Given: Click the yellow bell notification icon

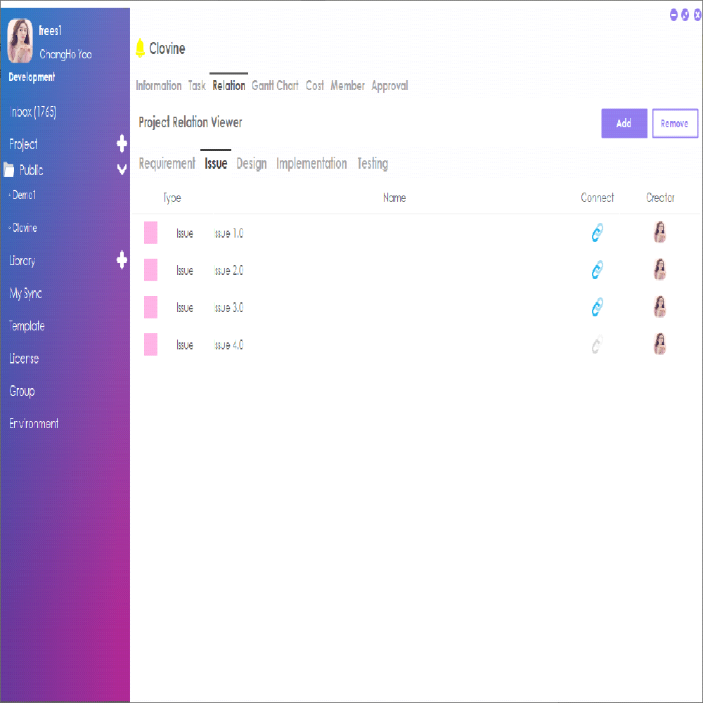Looking at the screenshot, I should pyautogui.click(x=140, y=49).
